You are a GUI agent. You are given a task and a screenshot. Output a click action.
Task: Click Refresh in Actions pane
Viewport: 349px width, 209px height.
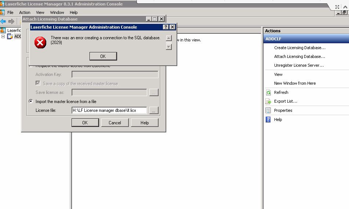(x=281, y=92)
